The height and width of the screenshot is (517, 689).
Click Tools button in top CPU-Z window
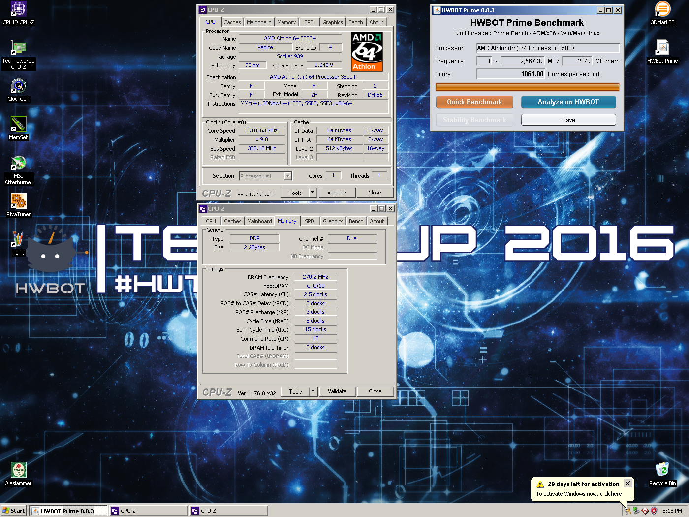pyautogui.click(x=295, y=193)
